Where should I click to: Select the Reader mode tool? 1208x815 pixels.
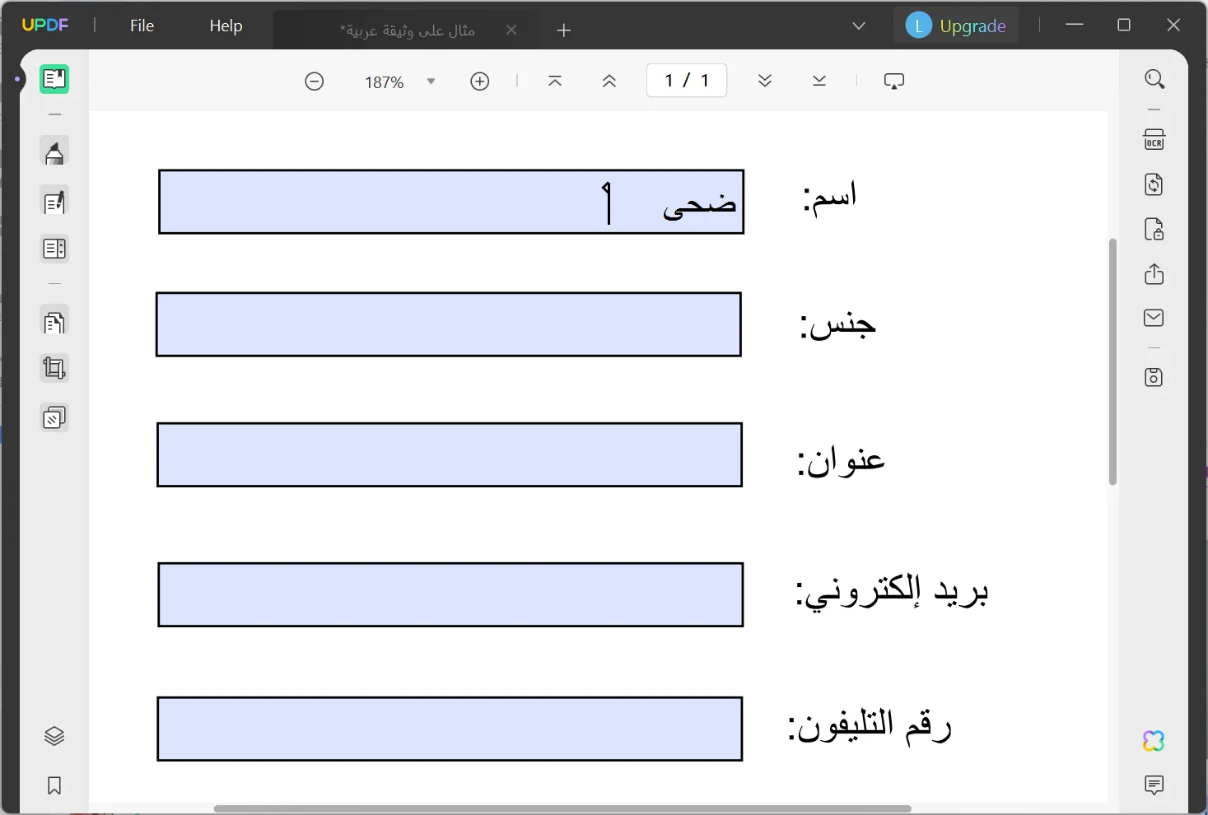[x=54, y=79]
